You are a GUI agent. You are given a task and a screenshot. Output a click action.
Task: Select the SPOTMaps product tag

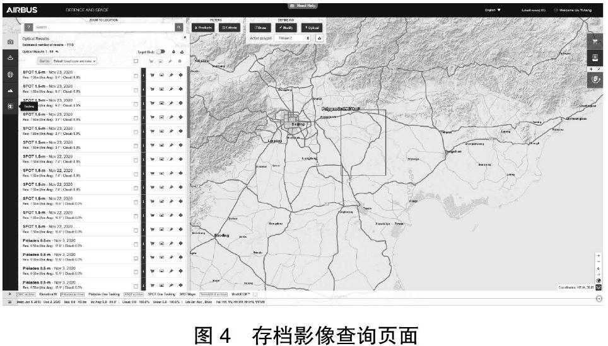coord(188,294)
